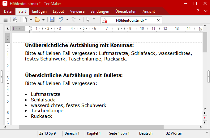Viewport: 210px width, 138px height.
Task: Save the document with the floppy disk icon
Action: click(x=52, y=20)
